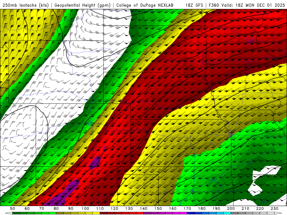This screenshot has width=287, height=215.
Task: Click the 'MON DEC 01 2025' valid date
Action: pos(265,5)
